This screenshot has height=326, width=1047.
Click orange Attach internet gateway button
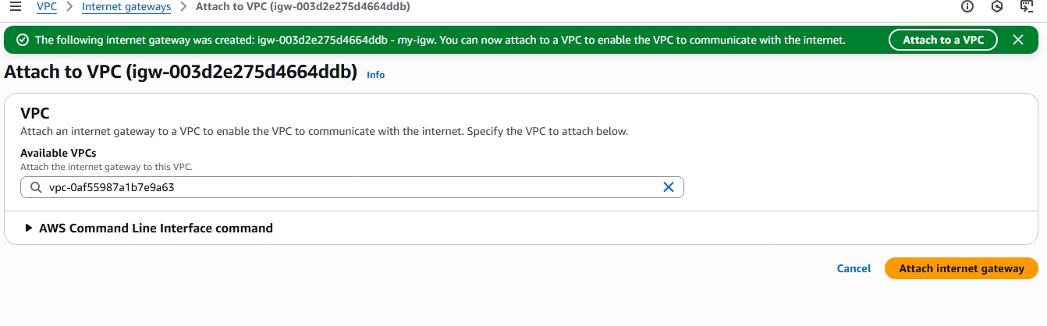point(961,268)
